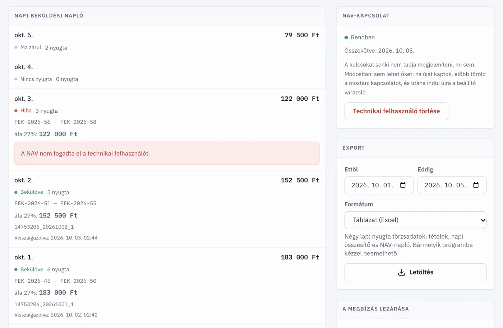Click the Ettől date 2026. 10. 01.

[372, 185]
